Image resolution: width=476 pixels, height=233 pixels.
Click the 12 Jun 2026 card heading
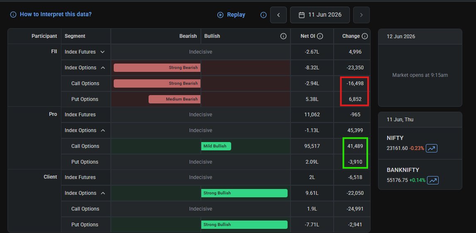tap(401, 37)
